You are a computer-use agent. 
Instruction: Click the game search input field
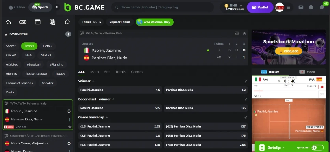pos(162,7)
